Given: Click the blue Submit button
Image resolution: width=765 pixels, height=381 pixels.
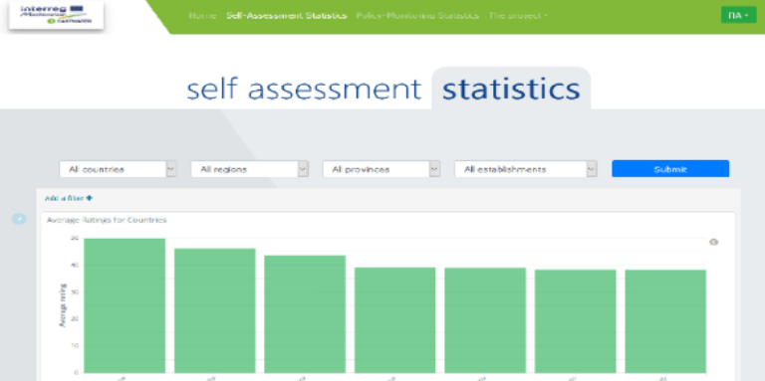Looking at the screenshot, I should pos(670,169).
